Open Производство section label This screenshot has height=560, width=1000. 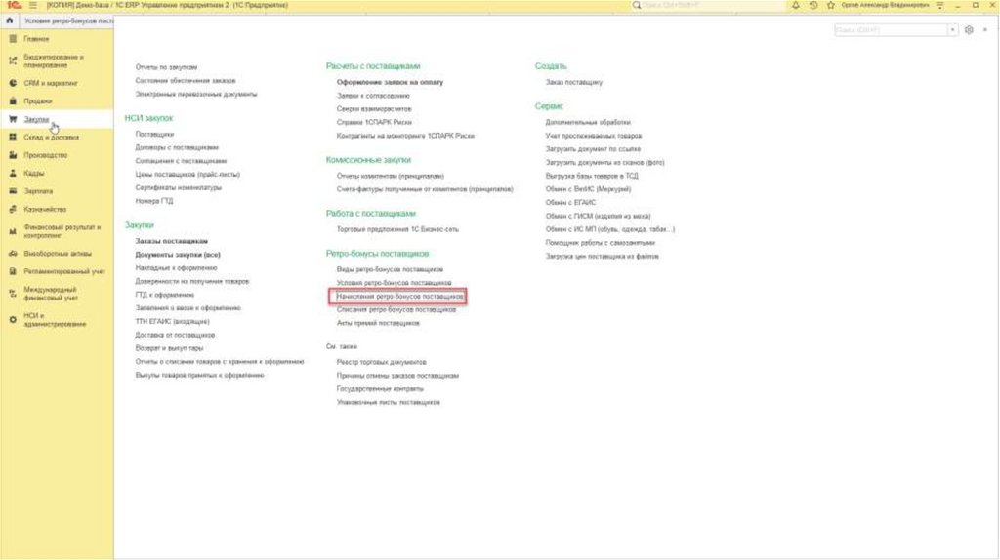45,155
